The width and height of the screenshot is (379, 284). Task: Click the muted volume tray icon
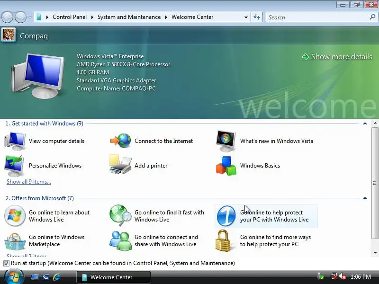tap(343, 276)
